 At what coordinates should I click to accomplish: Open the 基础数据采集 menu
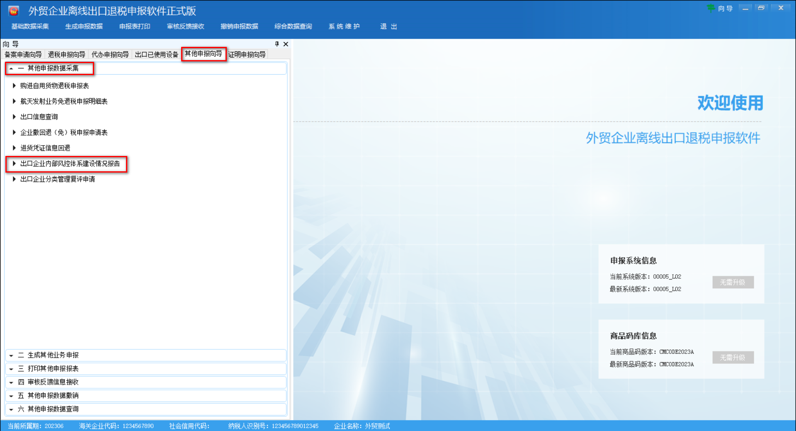pos(29,26)
